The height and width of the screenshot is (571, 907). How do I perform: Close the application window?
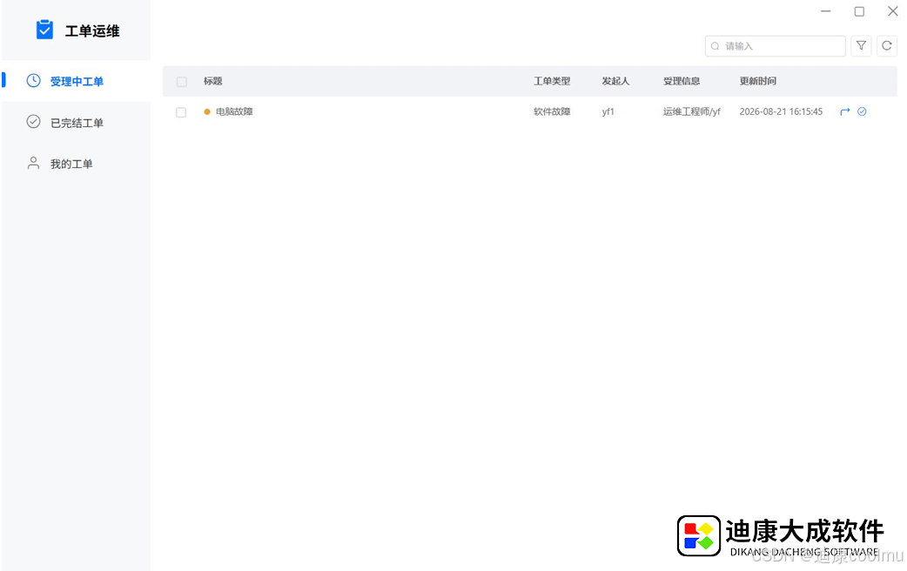click(x=892, y=11)
